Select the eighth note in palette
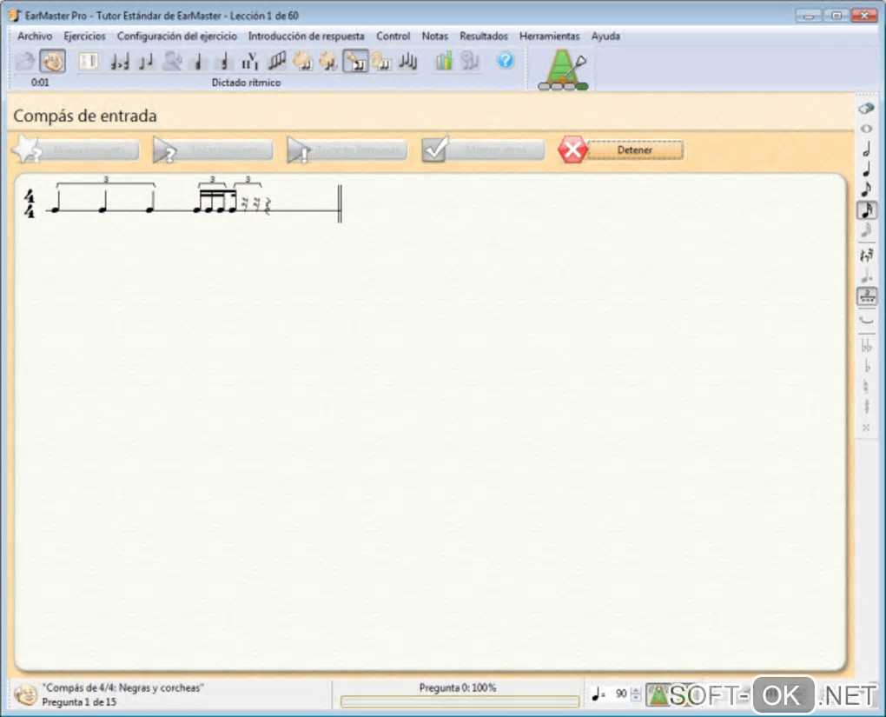 point(866,189)
